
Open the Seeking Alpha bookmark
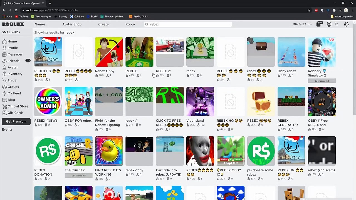point(138,17)
